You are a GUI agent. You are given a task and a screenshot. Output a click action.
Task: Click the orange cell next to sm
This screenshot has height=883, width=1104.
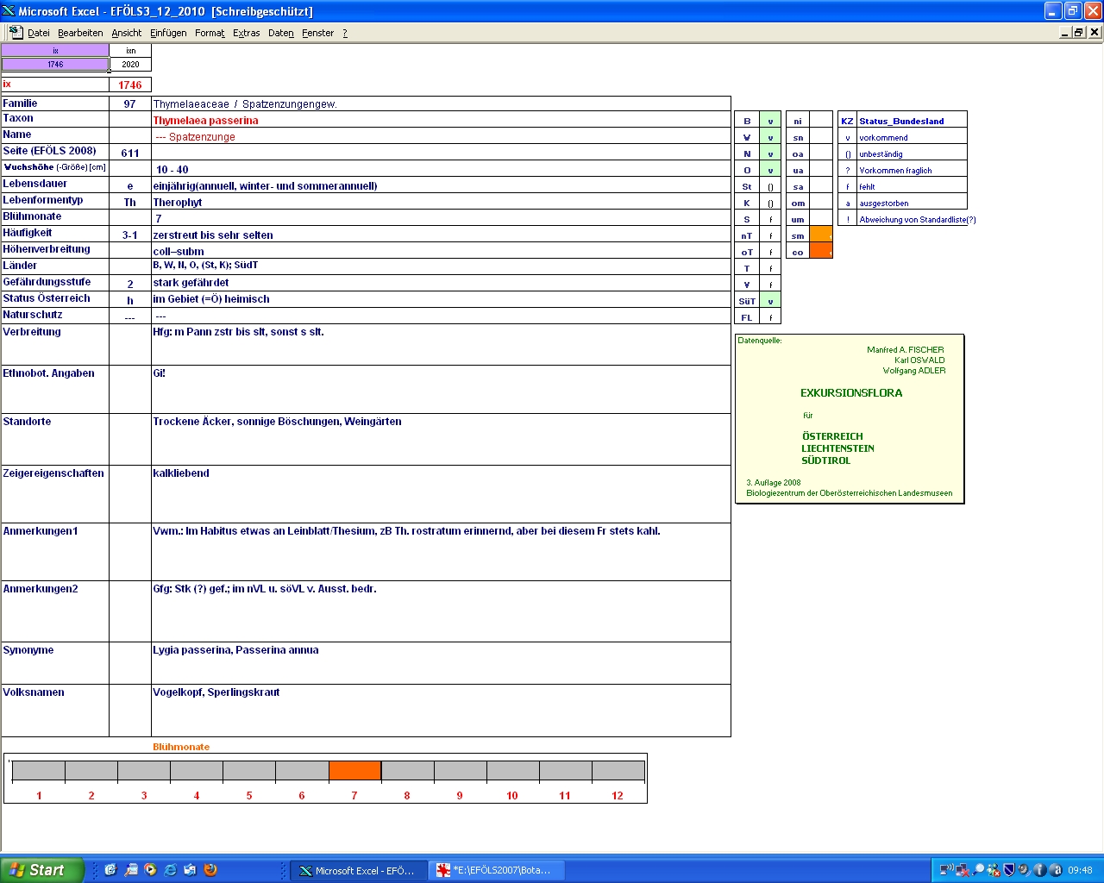point(821,235)
